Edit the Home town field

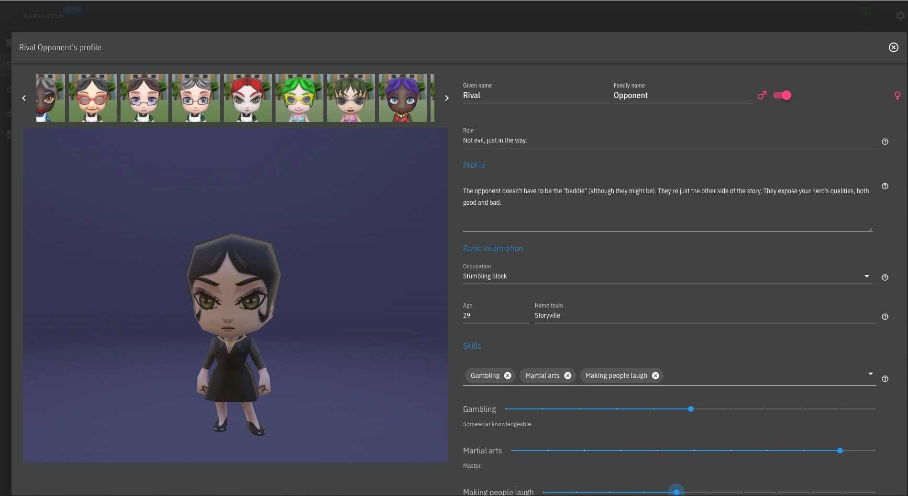pos(705,315)
